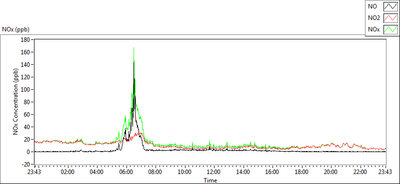Click the 20:00 time axis label

pos(330,172)
